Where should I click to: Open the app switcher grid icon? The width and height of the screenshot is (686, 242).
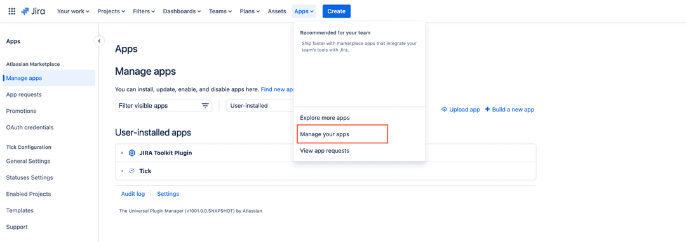tap(12, 11)
